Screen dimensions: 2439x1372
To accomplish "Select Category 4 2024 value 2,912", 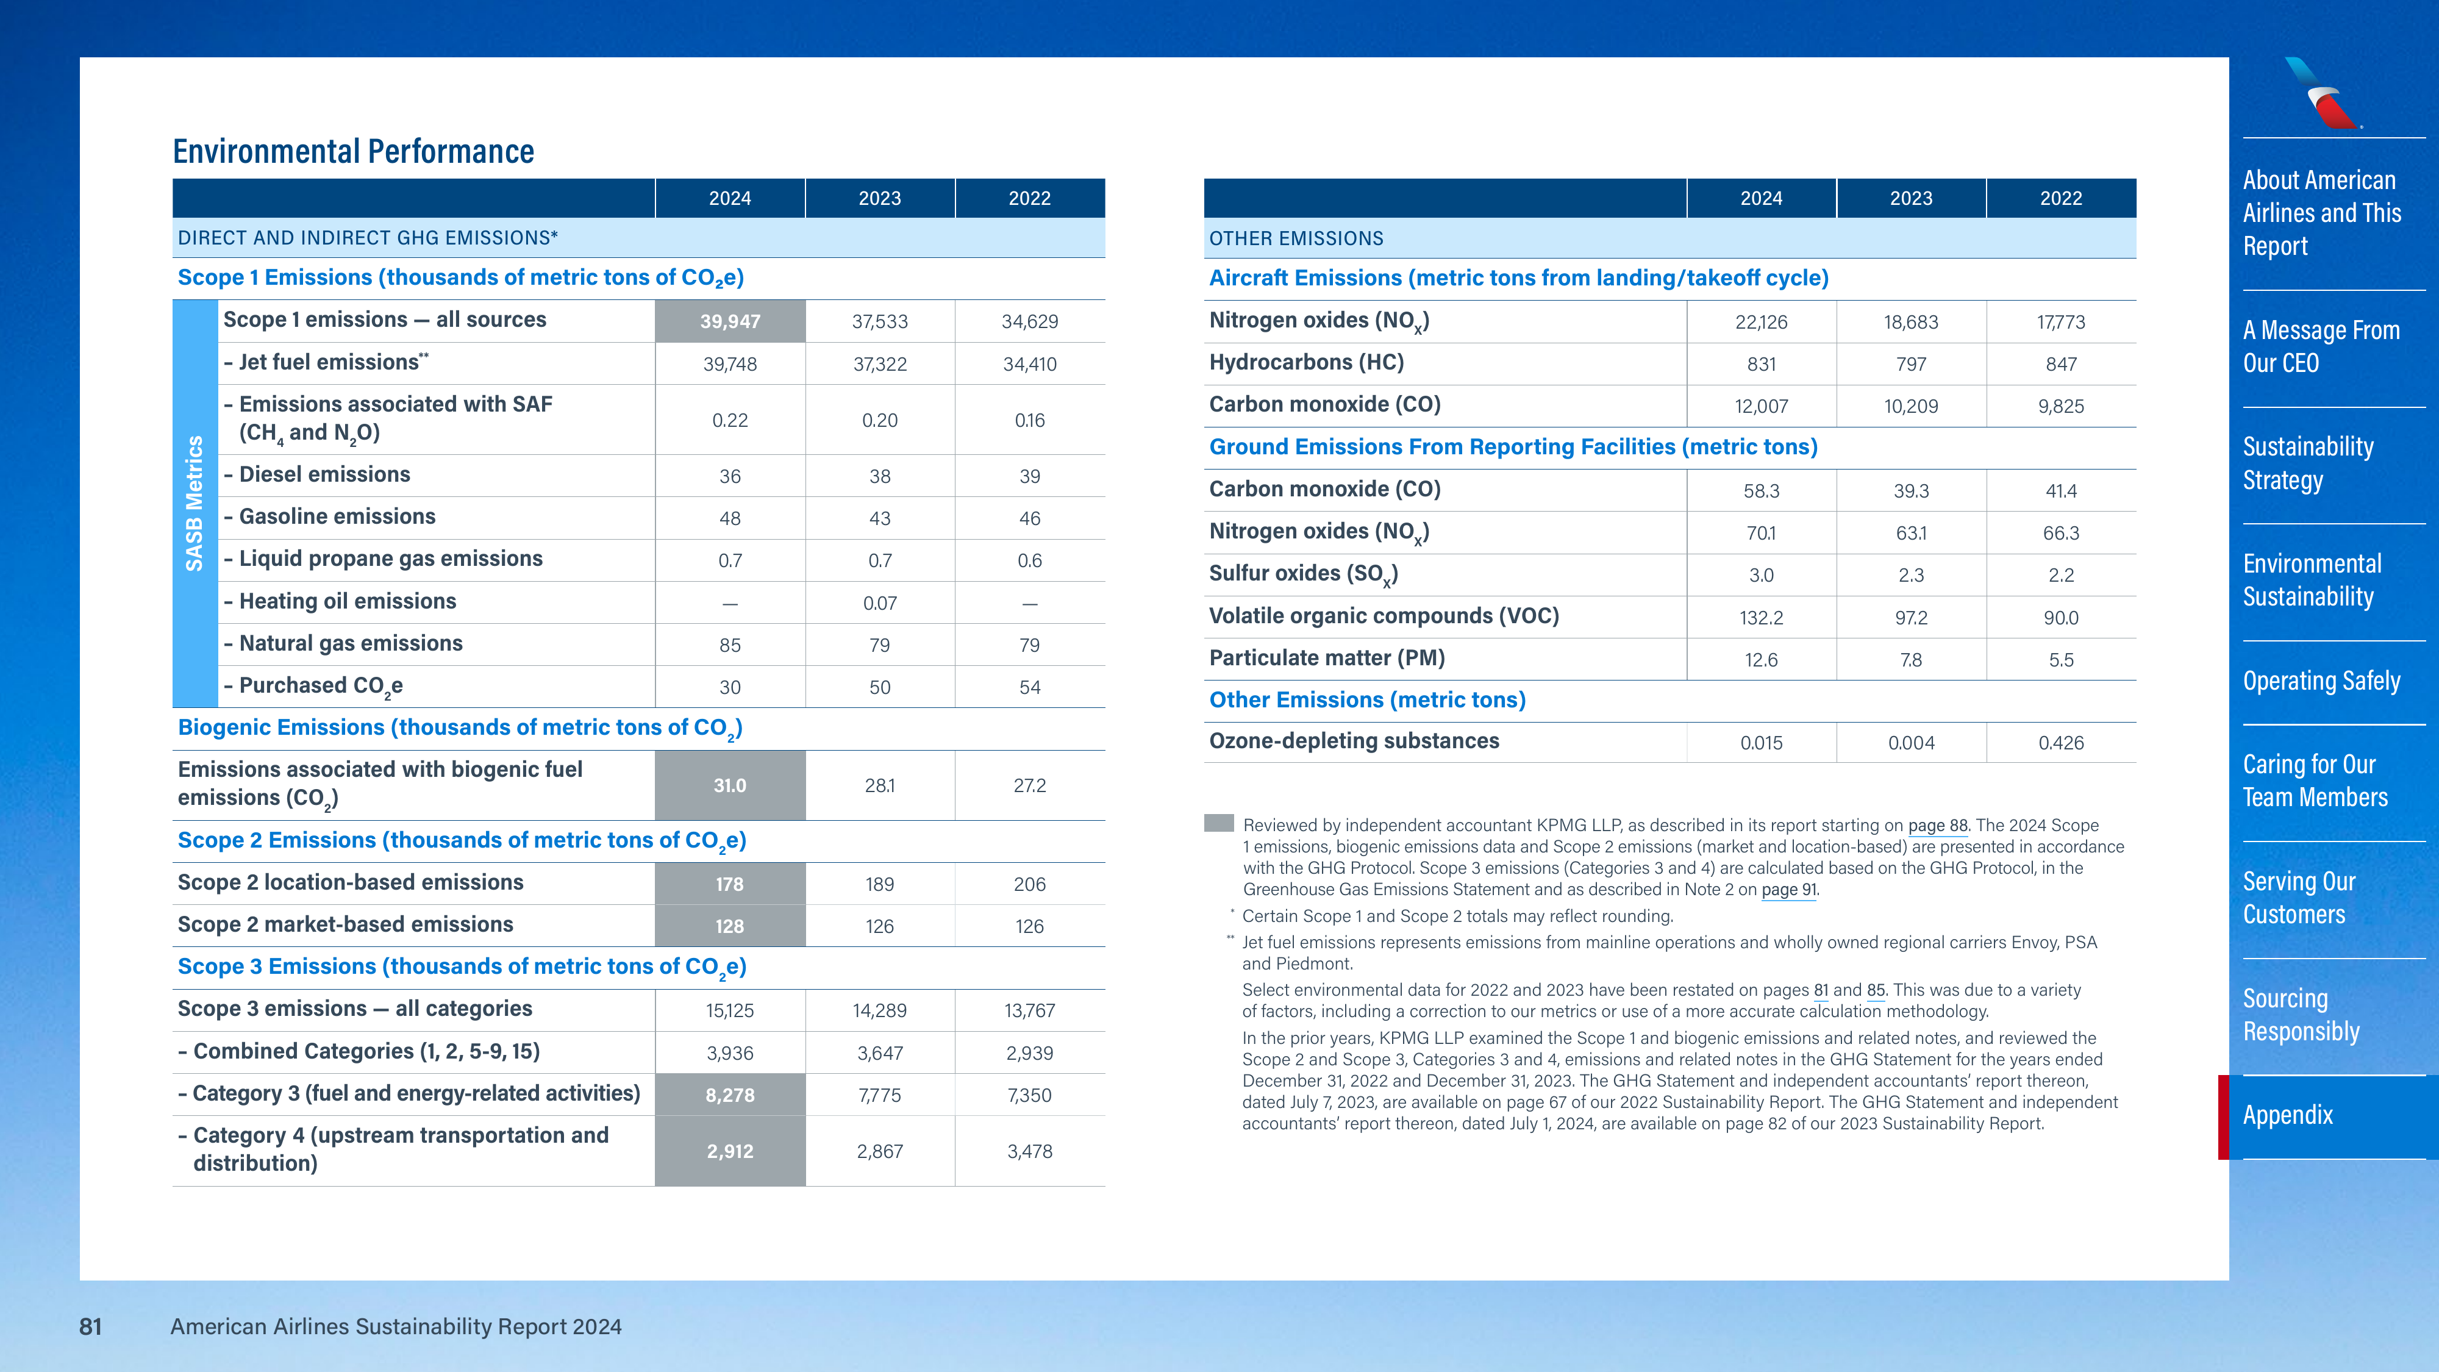I will [730, 1151].
